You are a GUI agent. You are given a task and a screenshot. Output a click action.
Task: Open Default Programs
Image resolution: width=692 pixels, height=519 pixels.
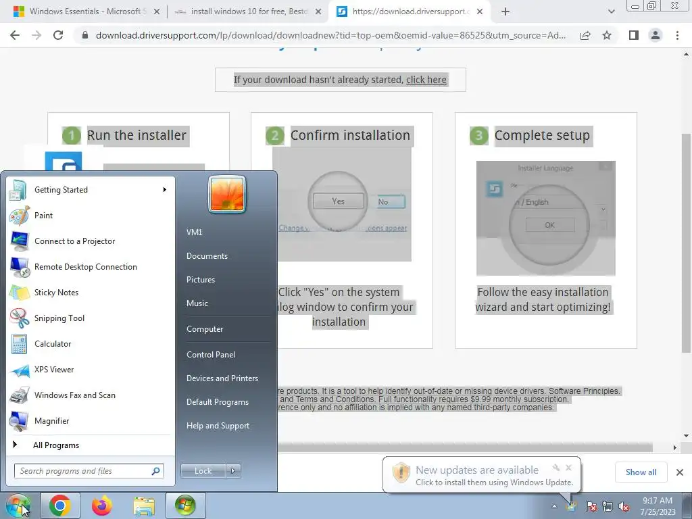[x=217, y=402]
